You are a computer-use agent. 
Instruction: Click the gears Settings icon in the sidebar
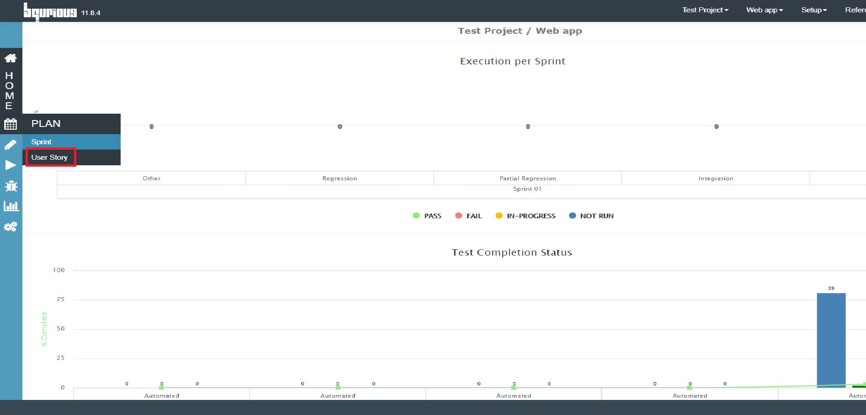pos(11,226)
